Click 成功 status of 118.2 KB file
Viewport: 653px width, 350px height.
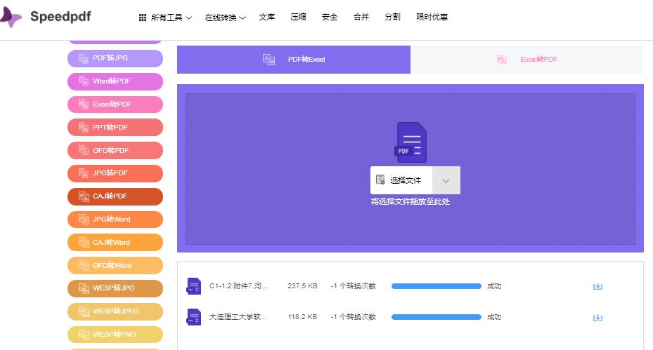pos(494,317)
